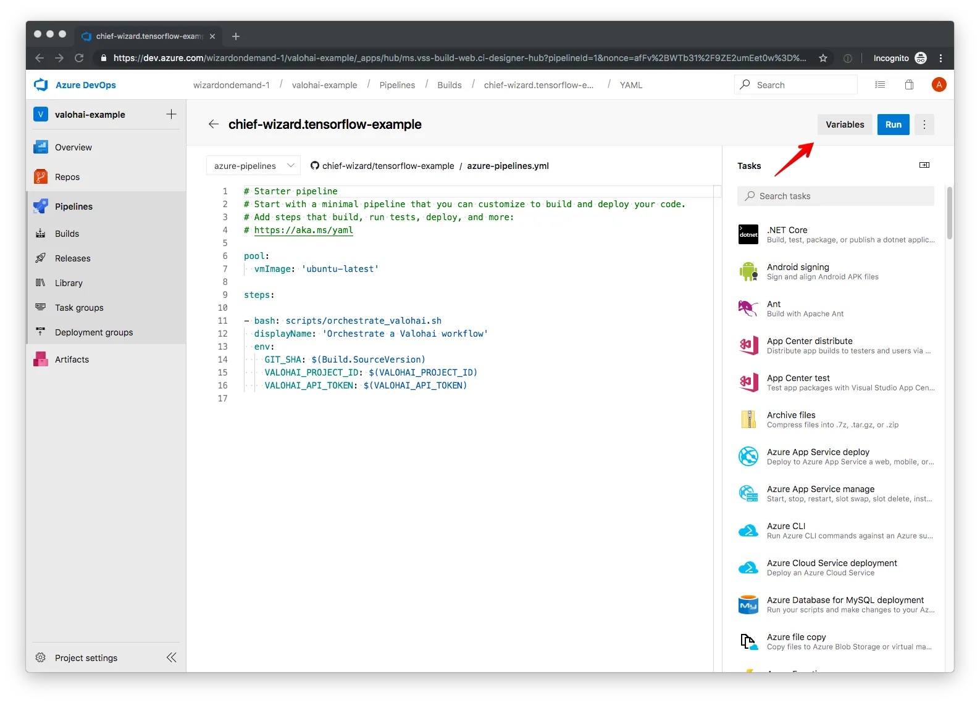Select the Azure Cloud Service deployment icon
980x703 pixels.
point(748,568)
